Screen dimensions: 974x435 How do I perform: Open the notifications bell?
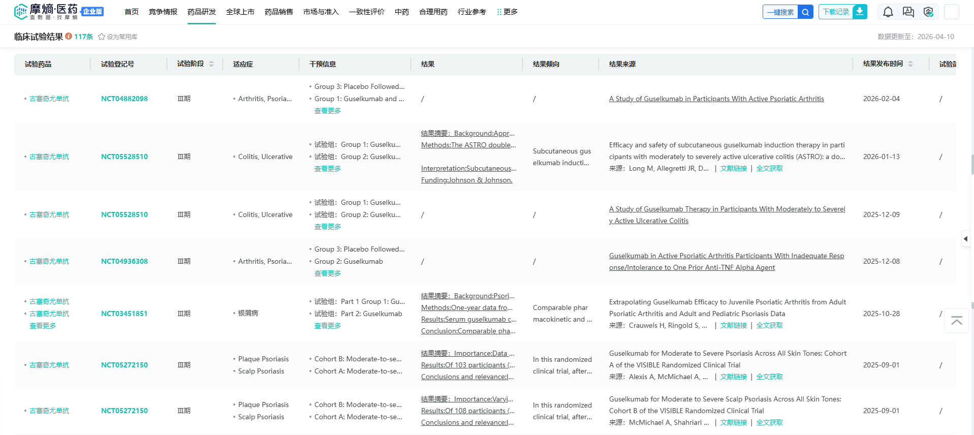[x=888, y=12]
